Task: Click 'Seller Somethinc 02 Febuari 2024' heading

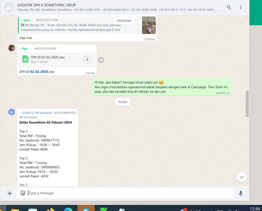Action: [x=46, y=123]
